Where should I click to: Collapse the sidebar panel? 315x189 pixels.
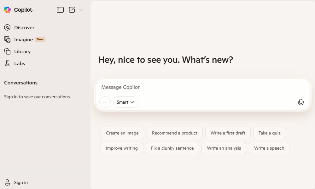[60, 10]
